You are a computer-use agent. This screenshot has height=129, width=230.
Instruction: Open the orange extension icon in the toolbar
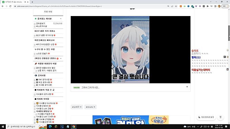coord(181,6)
